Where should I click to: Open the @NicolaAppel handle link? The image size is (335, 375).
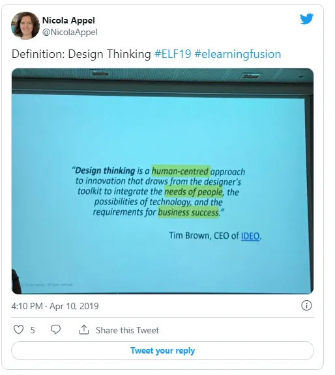[70, 33]
